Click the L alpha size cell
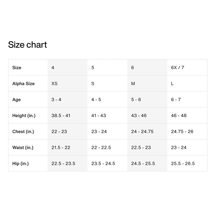The height and width of the screenshot is (213, 213). 173,83
